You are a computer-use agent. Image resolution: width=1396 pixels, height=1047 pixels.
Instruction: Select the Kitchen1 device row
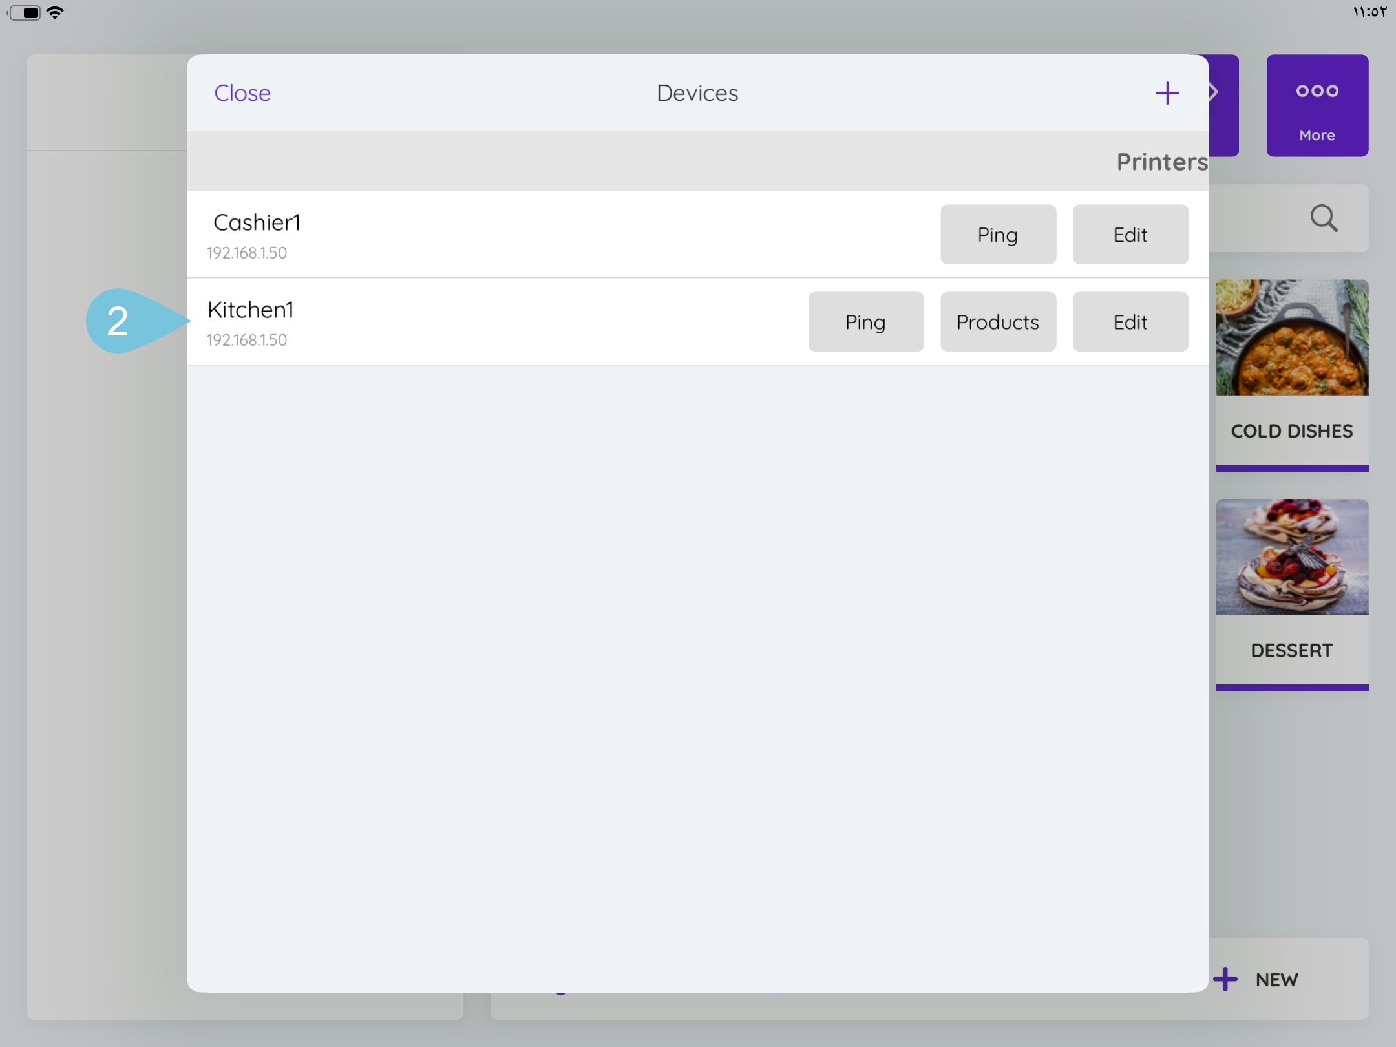coord(452,321)
